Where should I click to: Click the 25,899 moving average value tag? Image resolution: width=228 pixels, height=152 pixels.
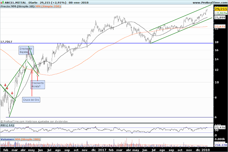(x=220, y=17)
